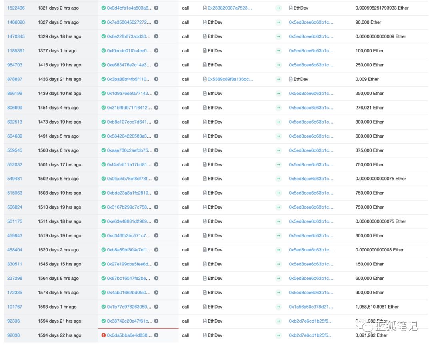
Task: Click details arrow icon next to 0x27e199cba5fee6d
Action: [x=156, y=264]
